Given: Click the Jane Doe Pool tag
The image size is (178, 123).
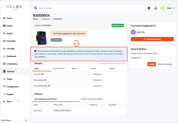Looking at the screenshot, I should point(56,40).
